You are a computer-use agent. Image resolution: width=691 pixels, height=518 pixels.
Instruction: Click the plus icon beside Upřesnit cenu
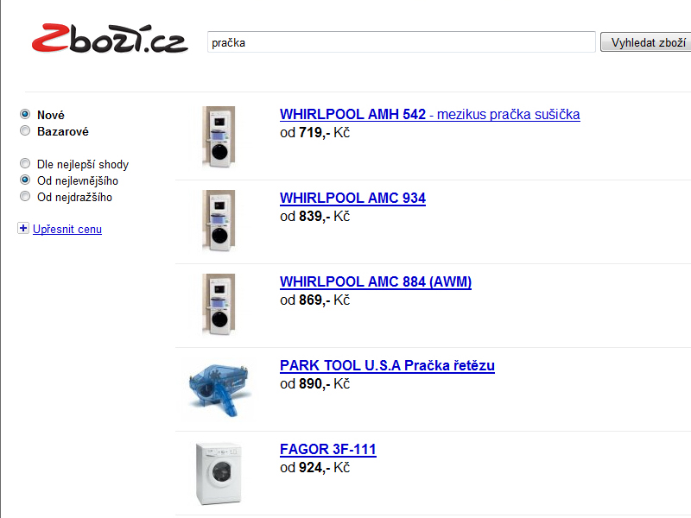coord(23,228)
